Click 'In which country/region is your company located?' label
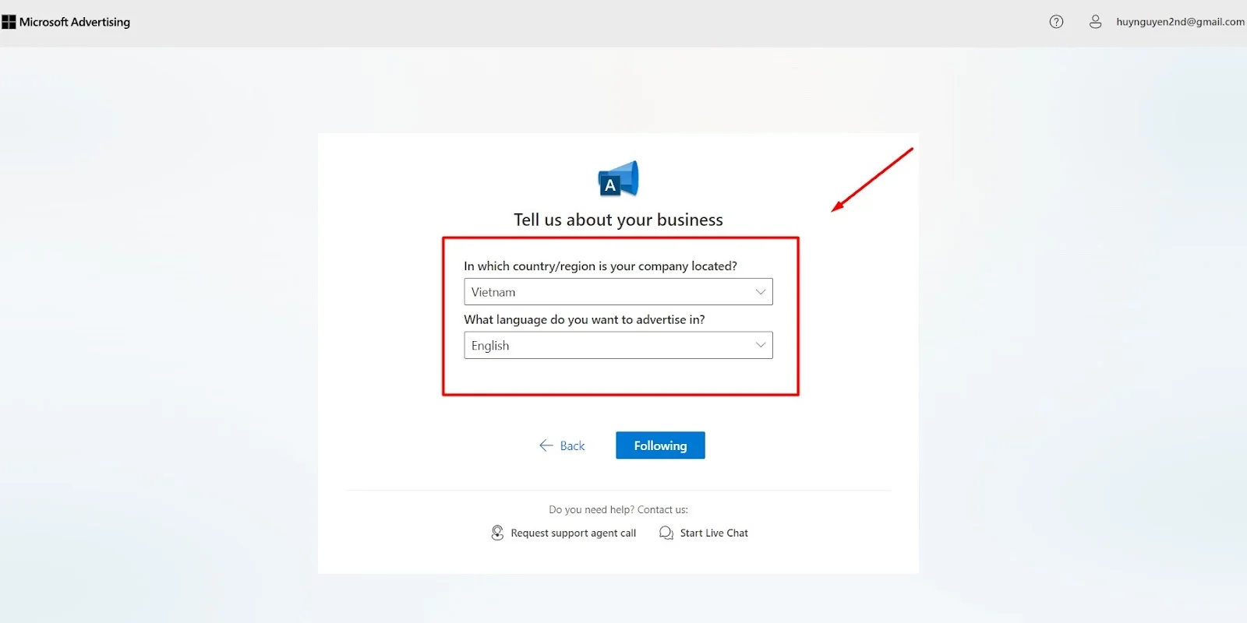1247x623 pixels. (600, 266)
